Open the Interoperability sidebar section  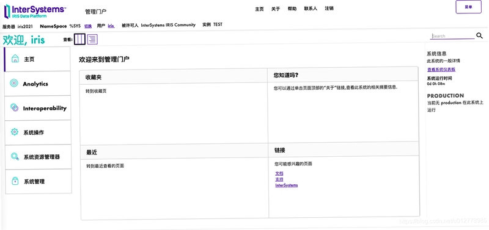pyautogui.click(x=37, y=108)
